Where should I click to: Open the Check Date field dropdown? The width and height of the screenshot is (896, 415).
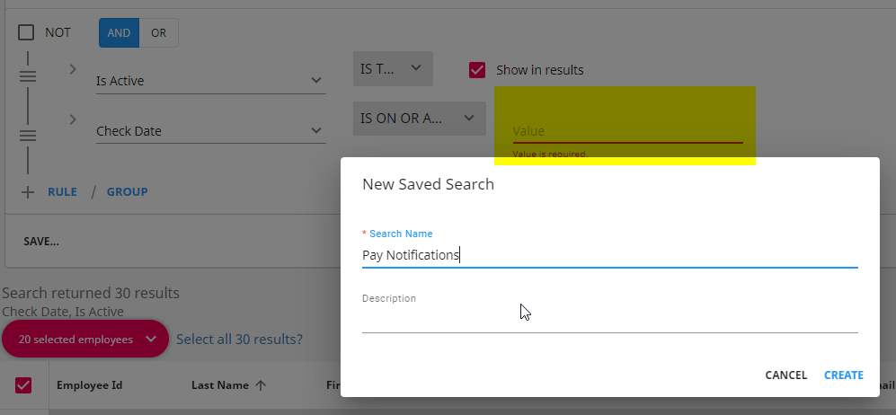coord(211,131)
